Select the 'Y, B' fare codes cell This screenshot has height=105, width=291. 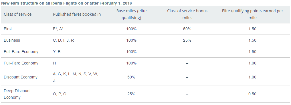pyautogui.click(x=57, y=52)
